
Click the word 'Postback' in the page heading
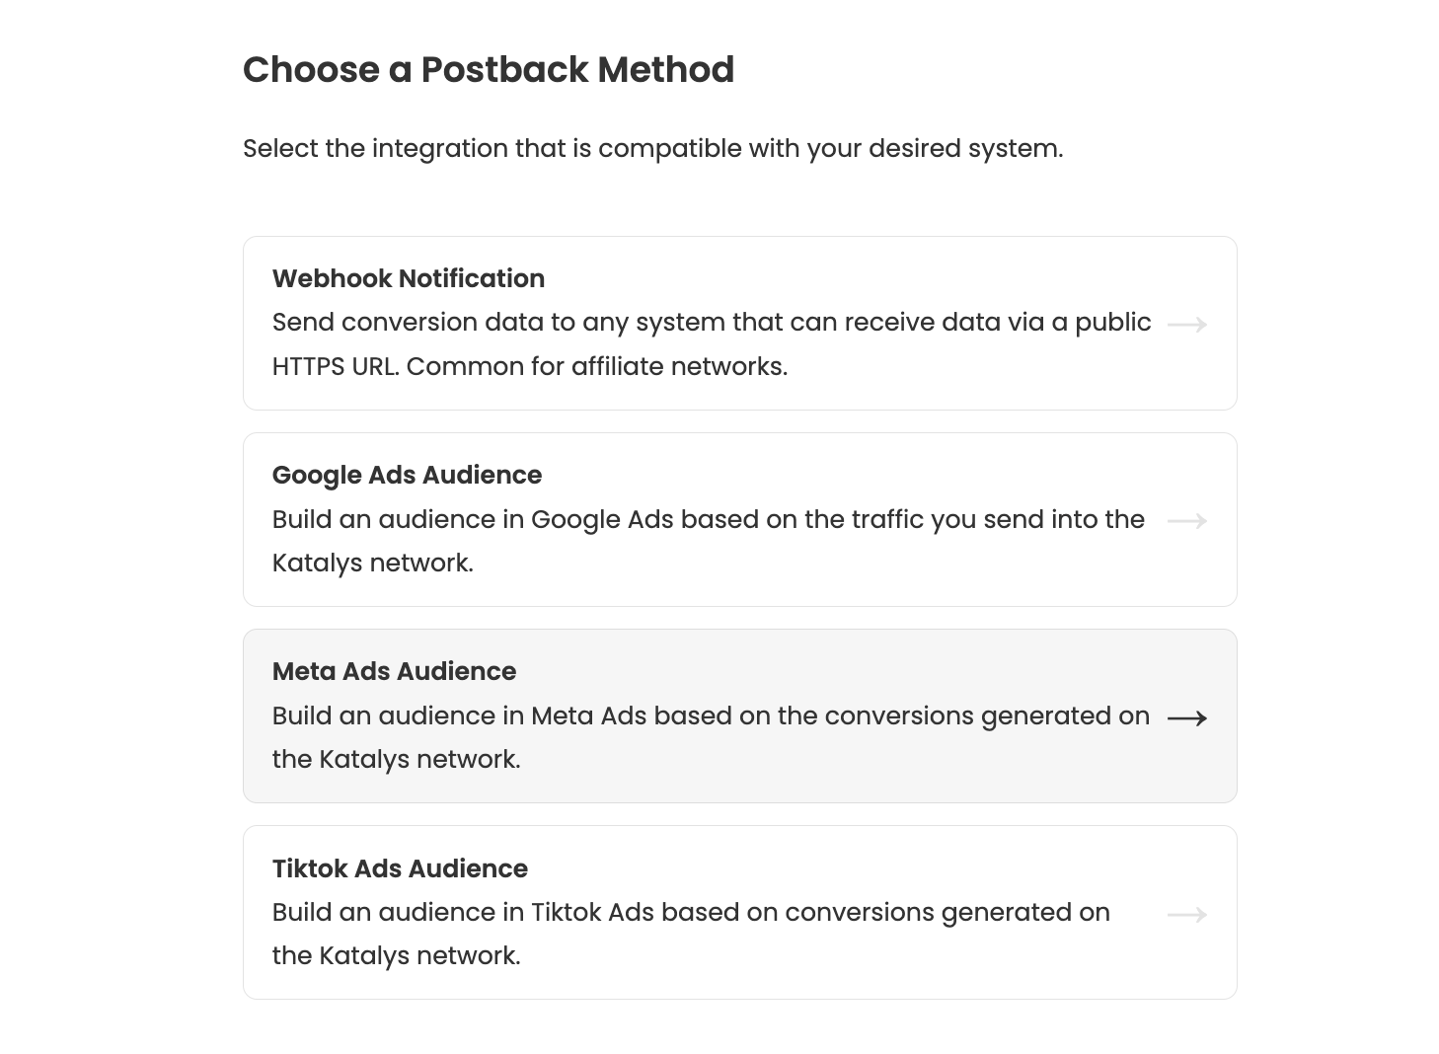click(x=504, y=69)
